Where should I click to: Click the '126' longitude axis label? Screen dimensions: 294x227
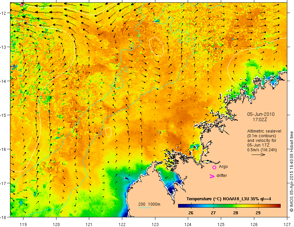[254, 224]
